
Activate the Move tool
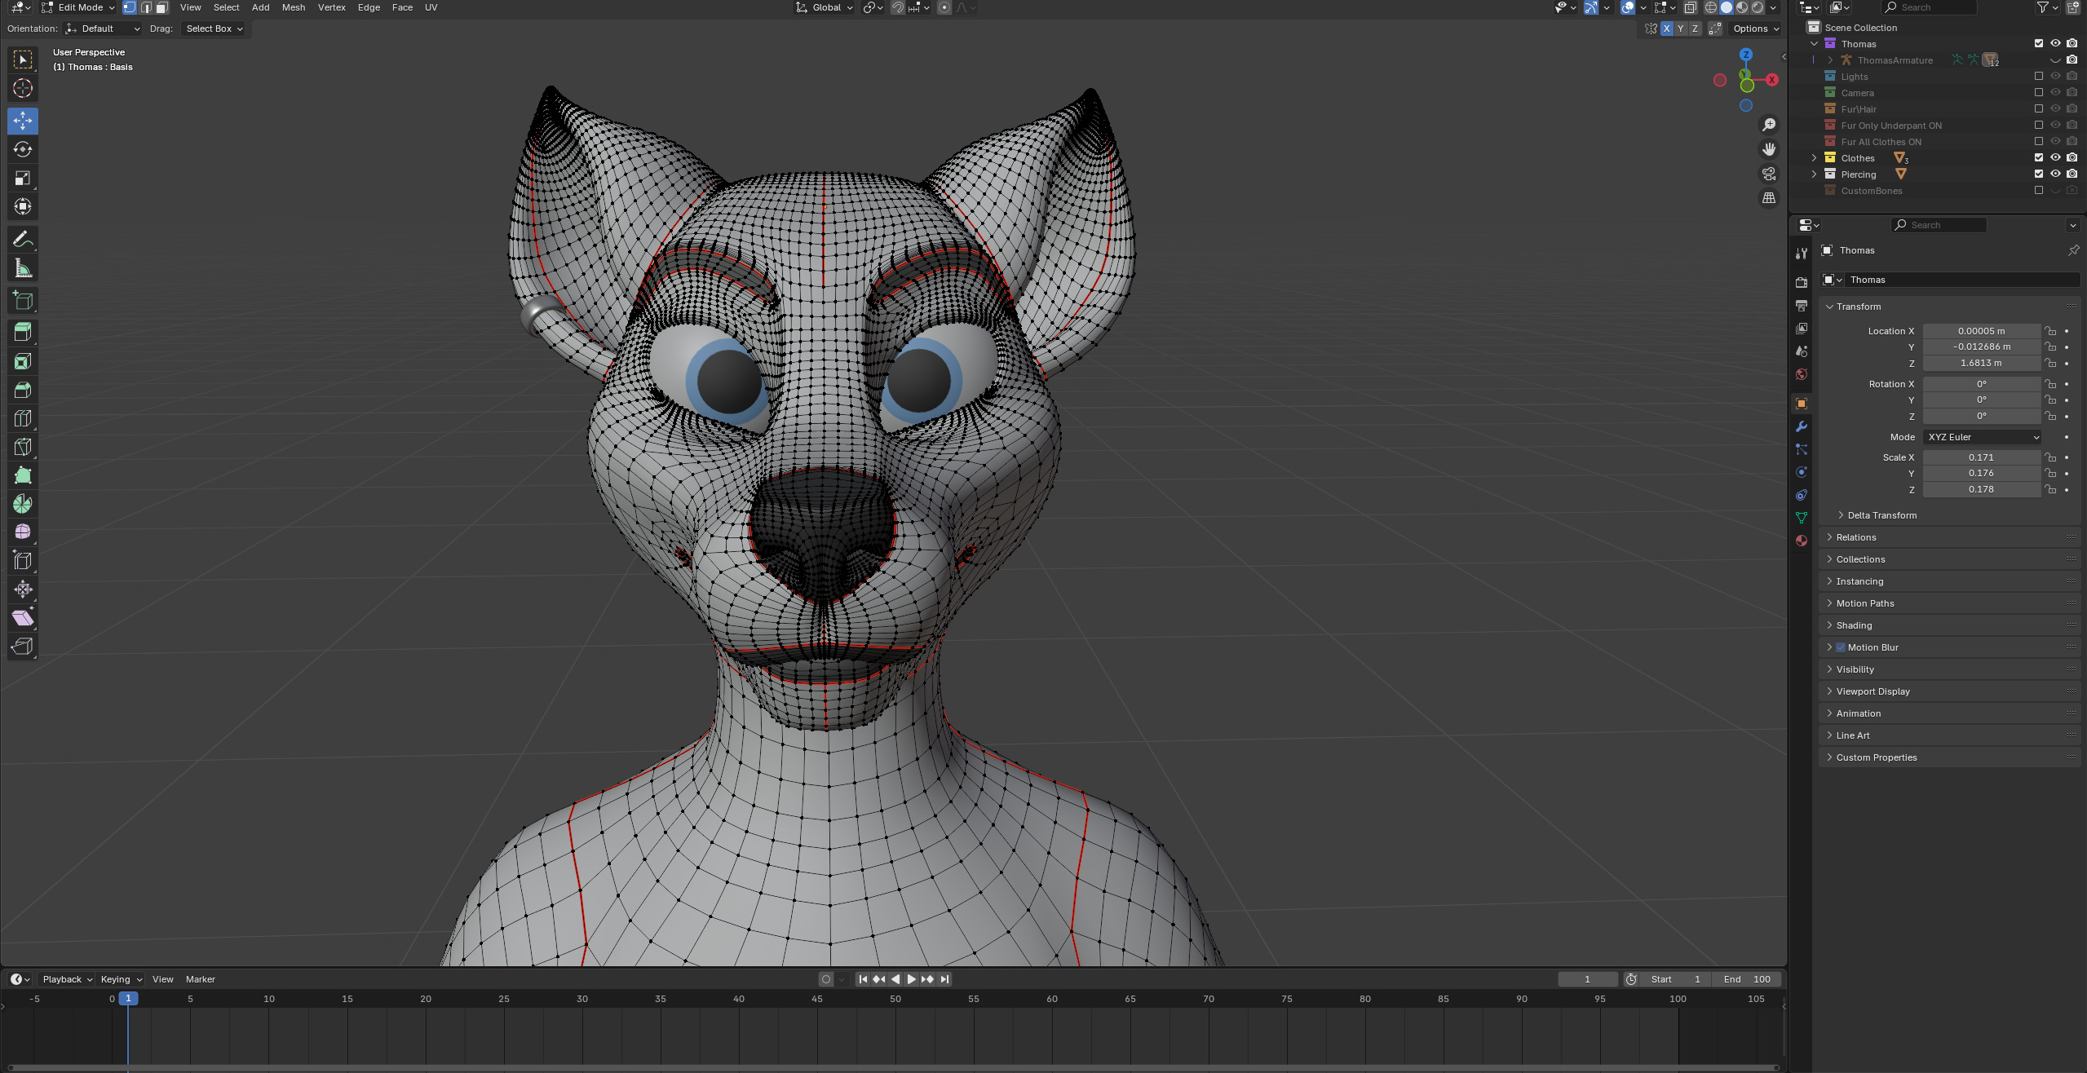pyautogui.click(x=23, y=121)
